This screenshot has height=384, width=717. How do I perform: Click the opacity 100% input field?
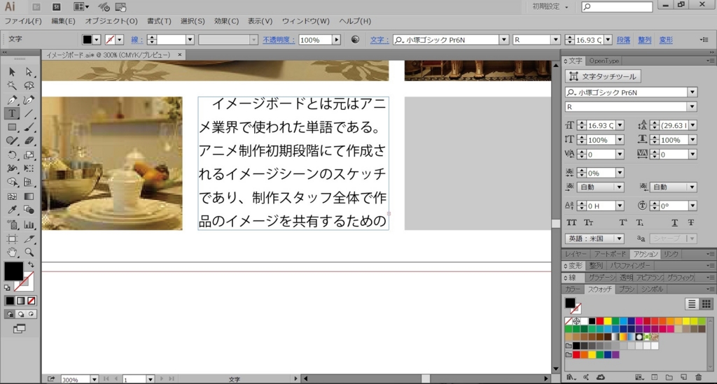tap(314, 40)
